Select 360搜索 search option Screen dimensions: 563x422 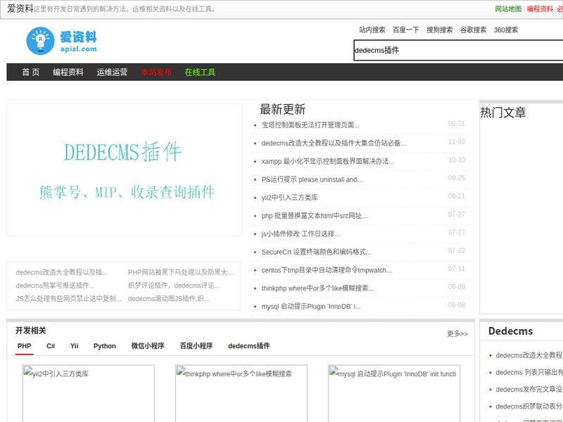(x=506, y=30)
